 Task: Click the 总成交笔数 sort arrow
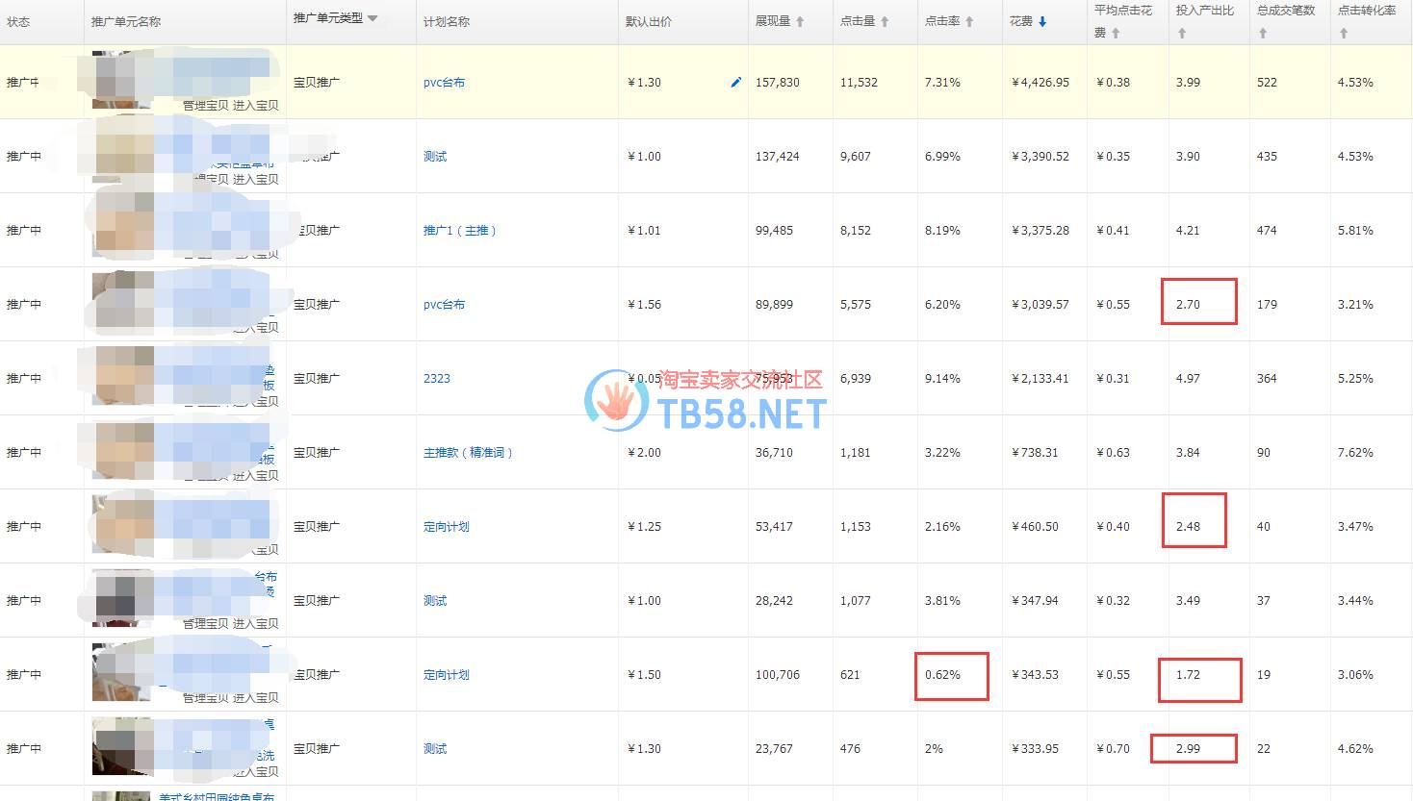pyautogui.click(x=1263, y=34)
